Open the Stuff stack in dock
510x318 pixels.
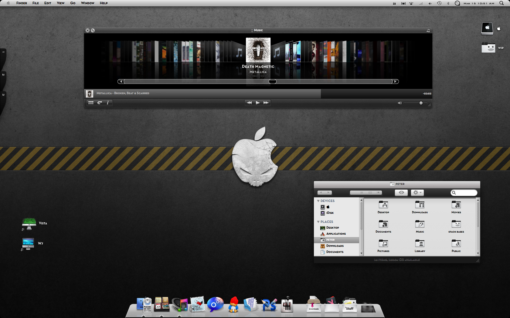349,305
